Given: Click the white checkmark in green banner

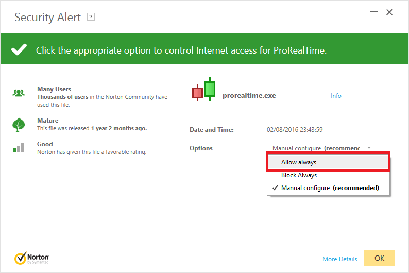Looking at the screenshot, I should pyautogui.click(x=19, y=50).
